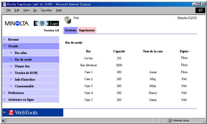The image size is (207, 124).
Task: Click the 'Case 4' cell
Action: (x=88, y=93)
